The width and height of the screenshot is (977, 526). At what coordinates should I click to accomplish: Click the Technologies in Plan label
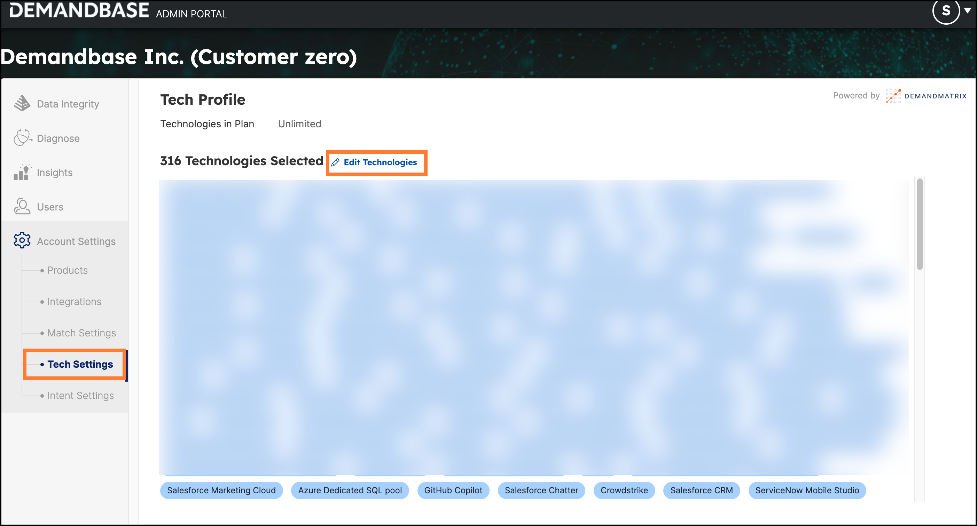(x=207, y=124)
